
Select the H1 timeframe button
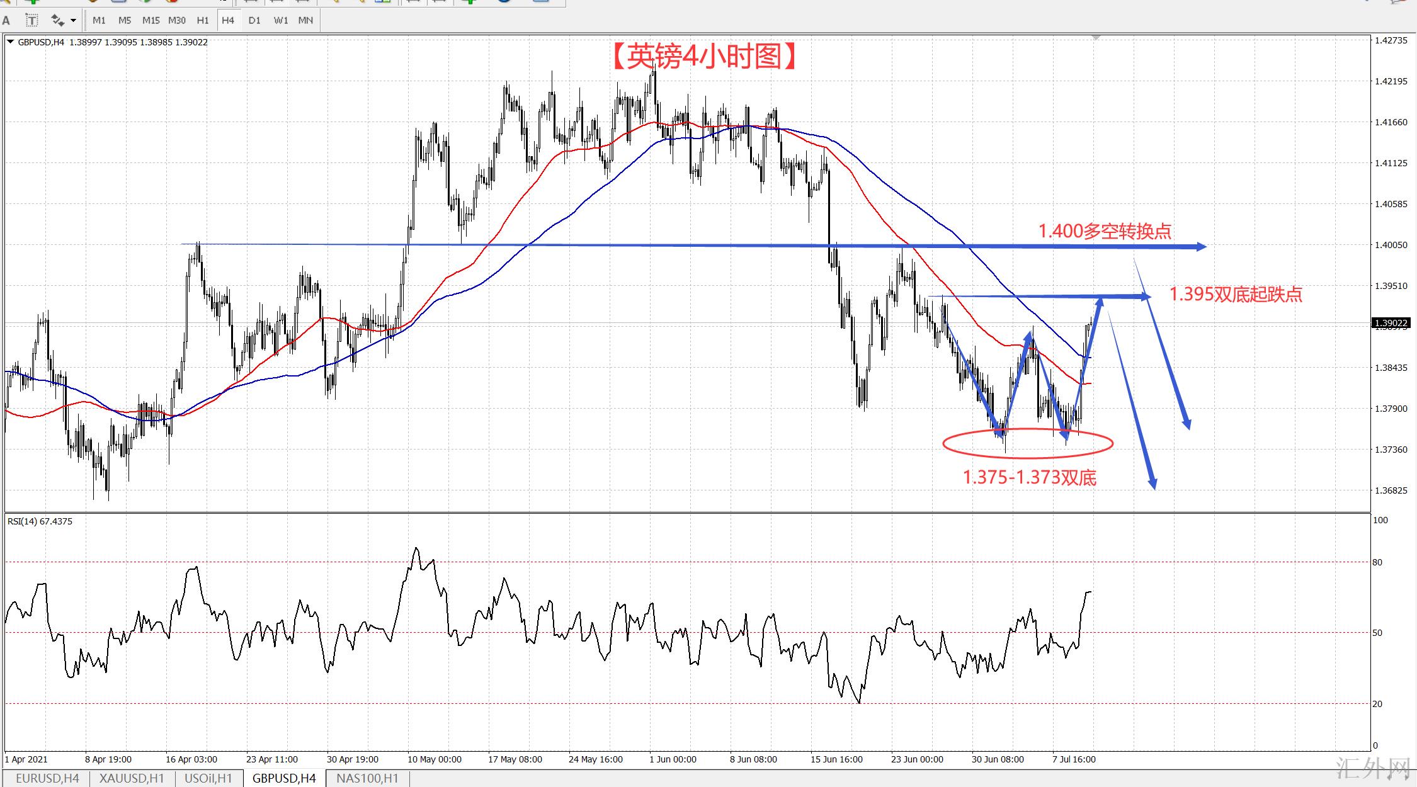202,20
